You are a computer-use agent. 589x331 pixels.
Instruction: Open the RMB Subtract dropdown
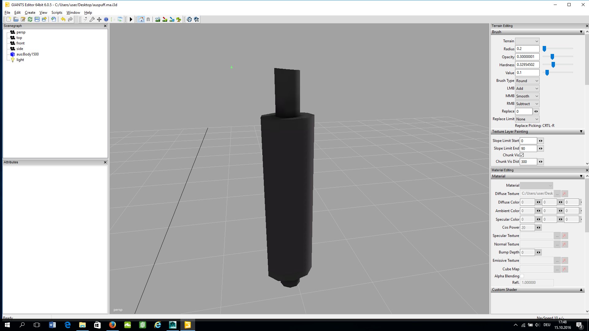tap(527, 104)
